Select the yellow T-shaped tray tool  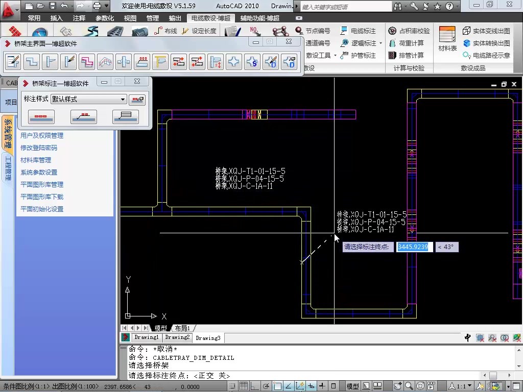coord(160,62)
